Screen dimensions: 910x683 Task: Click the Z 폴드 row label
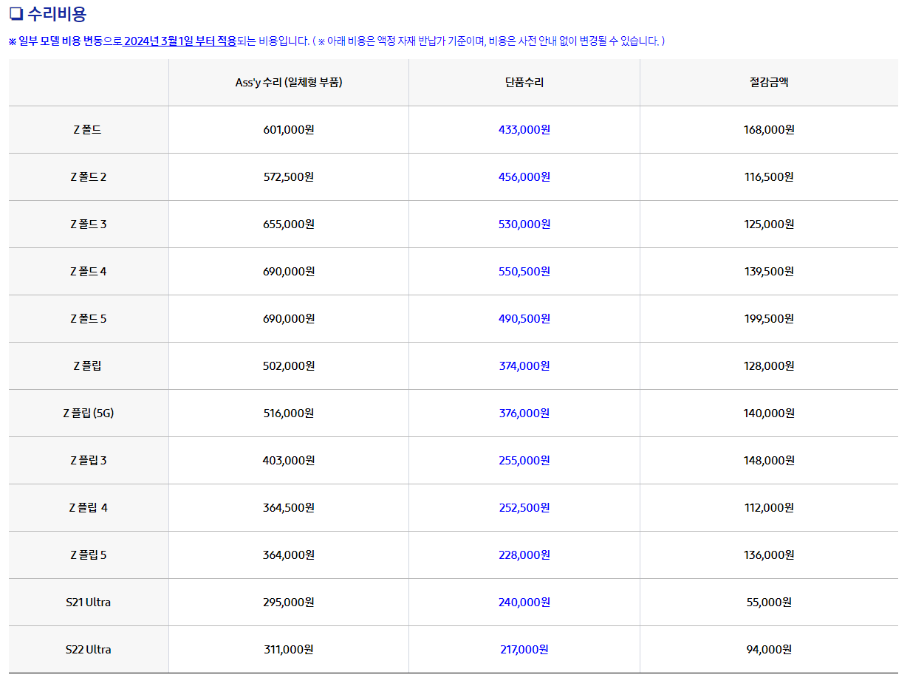click(88, 130)
